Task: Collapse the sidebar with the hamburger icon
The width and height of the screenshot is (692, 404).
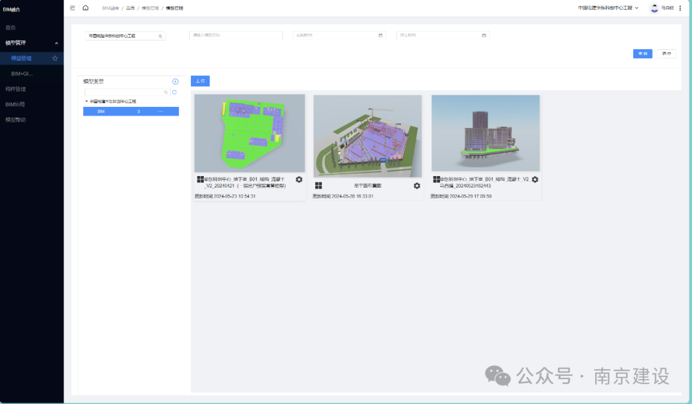Action: pyautogui.click(x=72, y=8)
